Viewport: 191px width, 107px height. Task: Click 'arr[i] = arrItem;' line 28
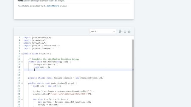[x=48, y=105]
